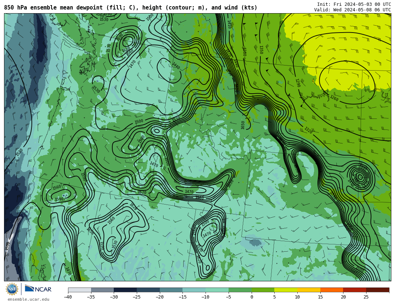The width and height of the screenshot is (395, 304).
Task: Click the 1260 height contour label
Action: point(334,98)
